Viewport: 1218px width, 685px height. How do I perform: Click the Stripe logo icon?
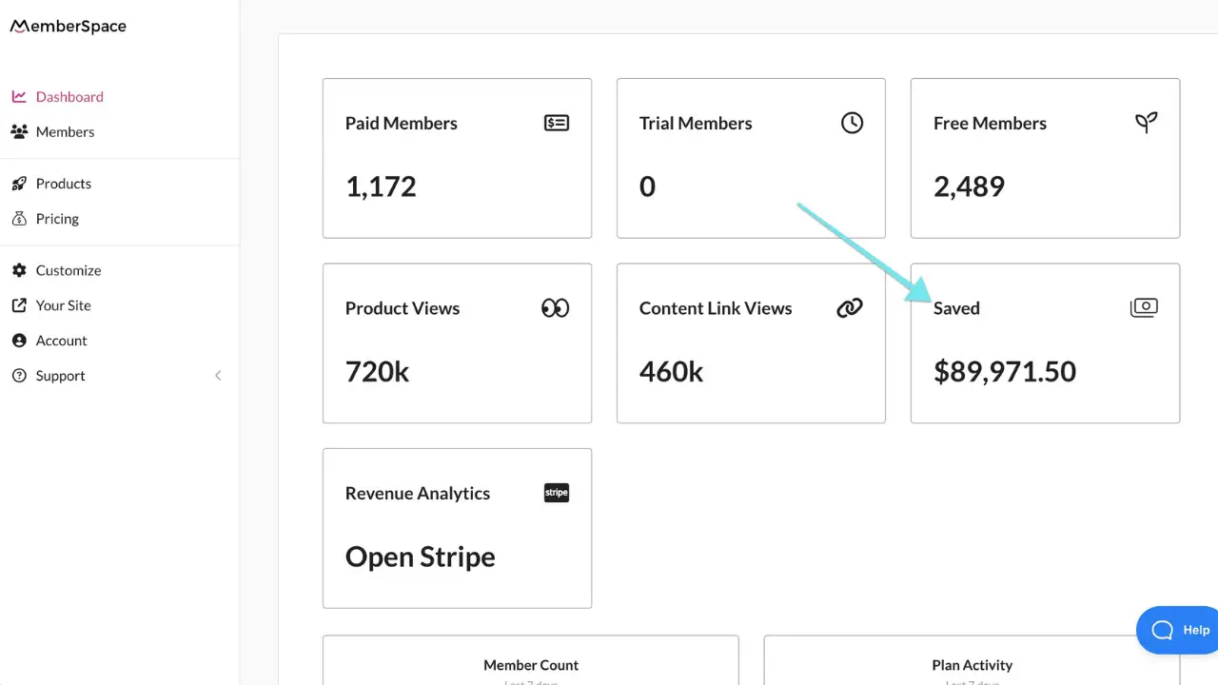[x=557, y=493]
